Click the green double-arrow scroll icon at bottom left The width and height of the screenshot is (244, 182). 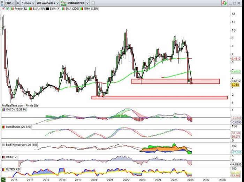point(3,180)
